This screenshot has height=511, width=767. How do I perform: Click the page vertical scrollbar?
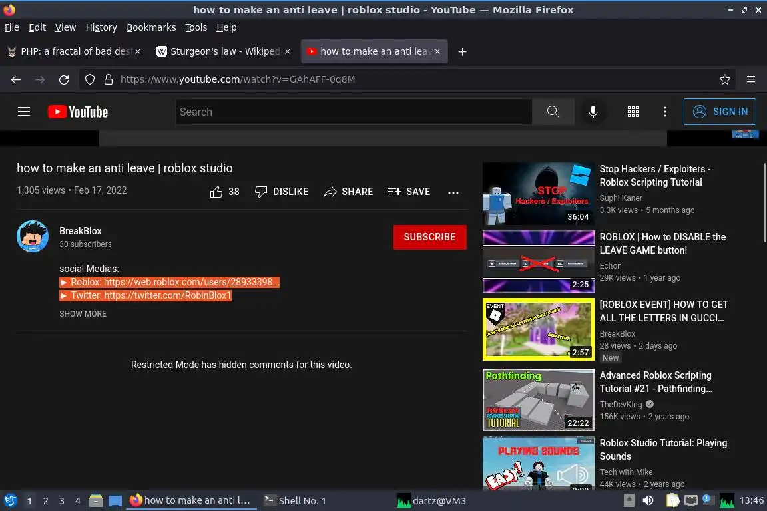click(764, 202)
